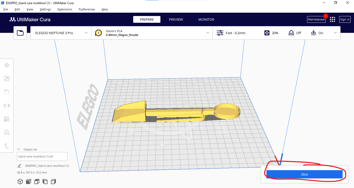Switch to 3D perspective view cube icon
354x188 pixels.
(x=20, y=181)
